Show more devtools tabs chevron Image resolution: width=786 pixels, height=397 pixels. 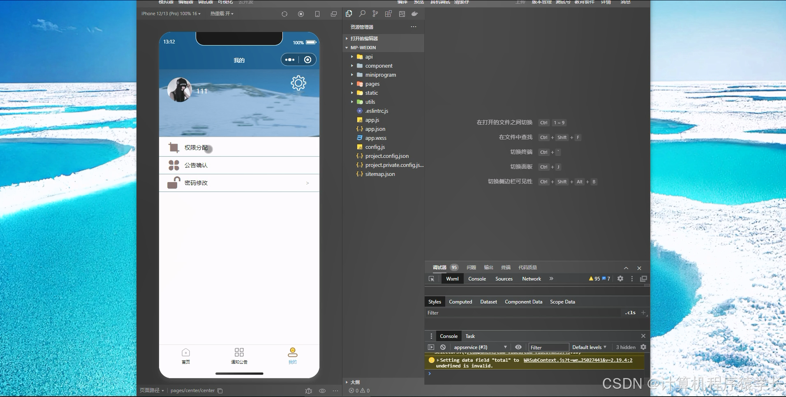point(551,279)
